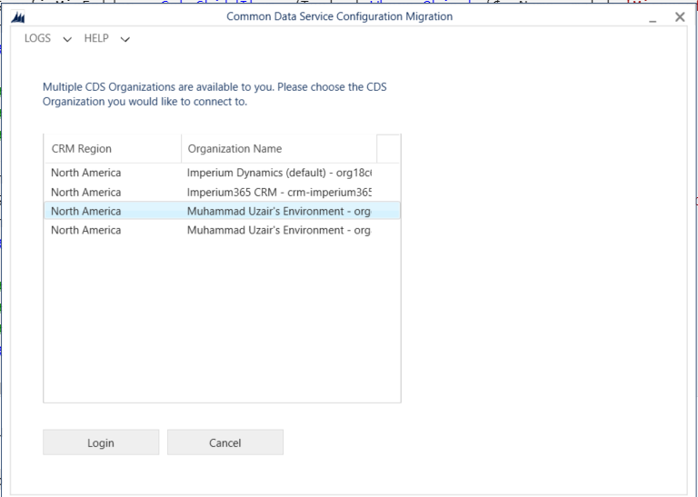Select the Imperium365 CRM organization row
Image resolution: width=698 pixels, height=497 pixels.
click(279, 192)
